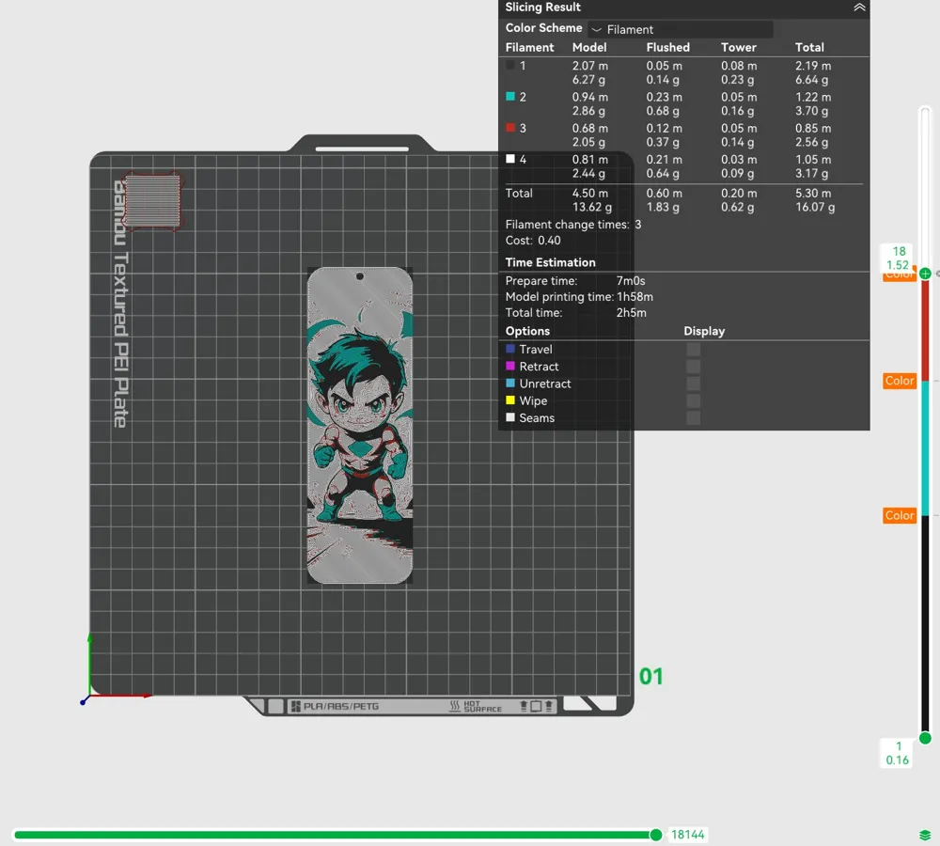Enable the Wipe display checkbox
This screenshot has width=940, height=846.
[693, 400]
